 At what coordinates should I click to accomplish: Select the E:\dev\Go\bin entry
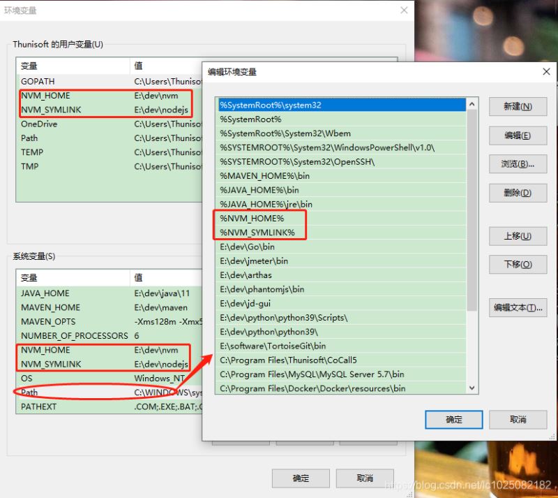[x=342, y=247]
